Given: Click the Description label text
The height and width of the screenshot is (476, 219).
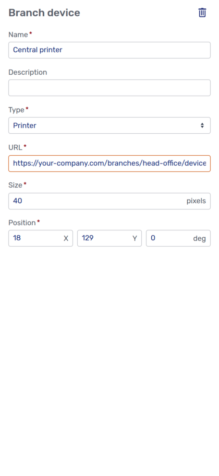Looking at the screenshot, I should click(x=28, y=72).
